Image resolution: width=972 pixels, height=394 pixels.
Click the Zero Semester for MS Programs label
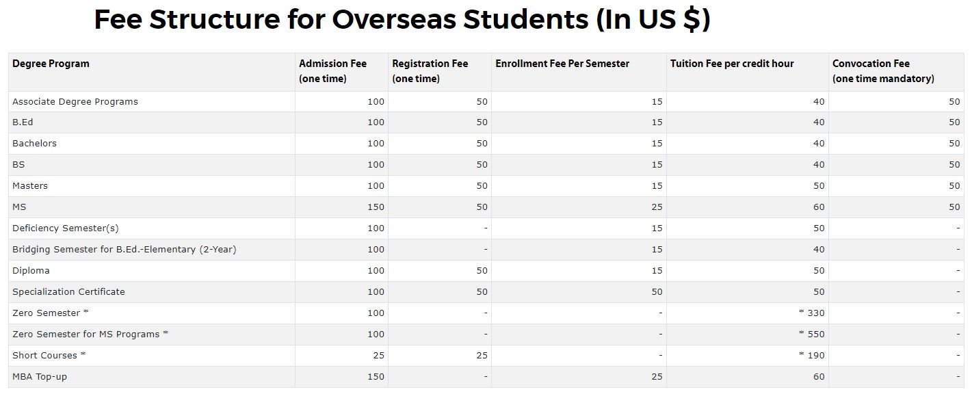(90, 334)
